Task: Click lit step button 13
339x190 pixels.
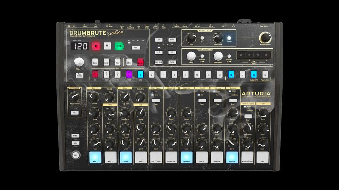Action: [231, 74]
